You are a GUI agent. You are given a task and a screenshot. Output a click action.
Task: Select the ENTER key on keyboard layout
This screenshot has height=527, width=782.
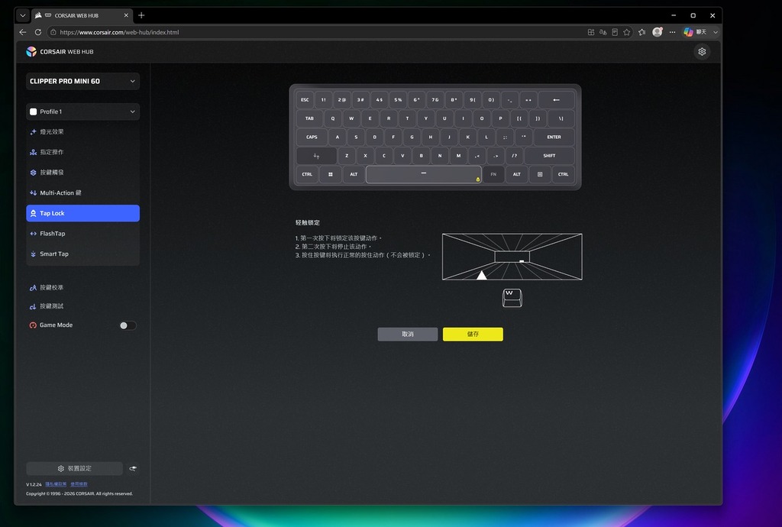tap(554, 137)
